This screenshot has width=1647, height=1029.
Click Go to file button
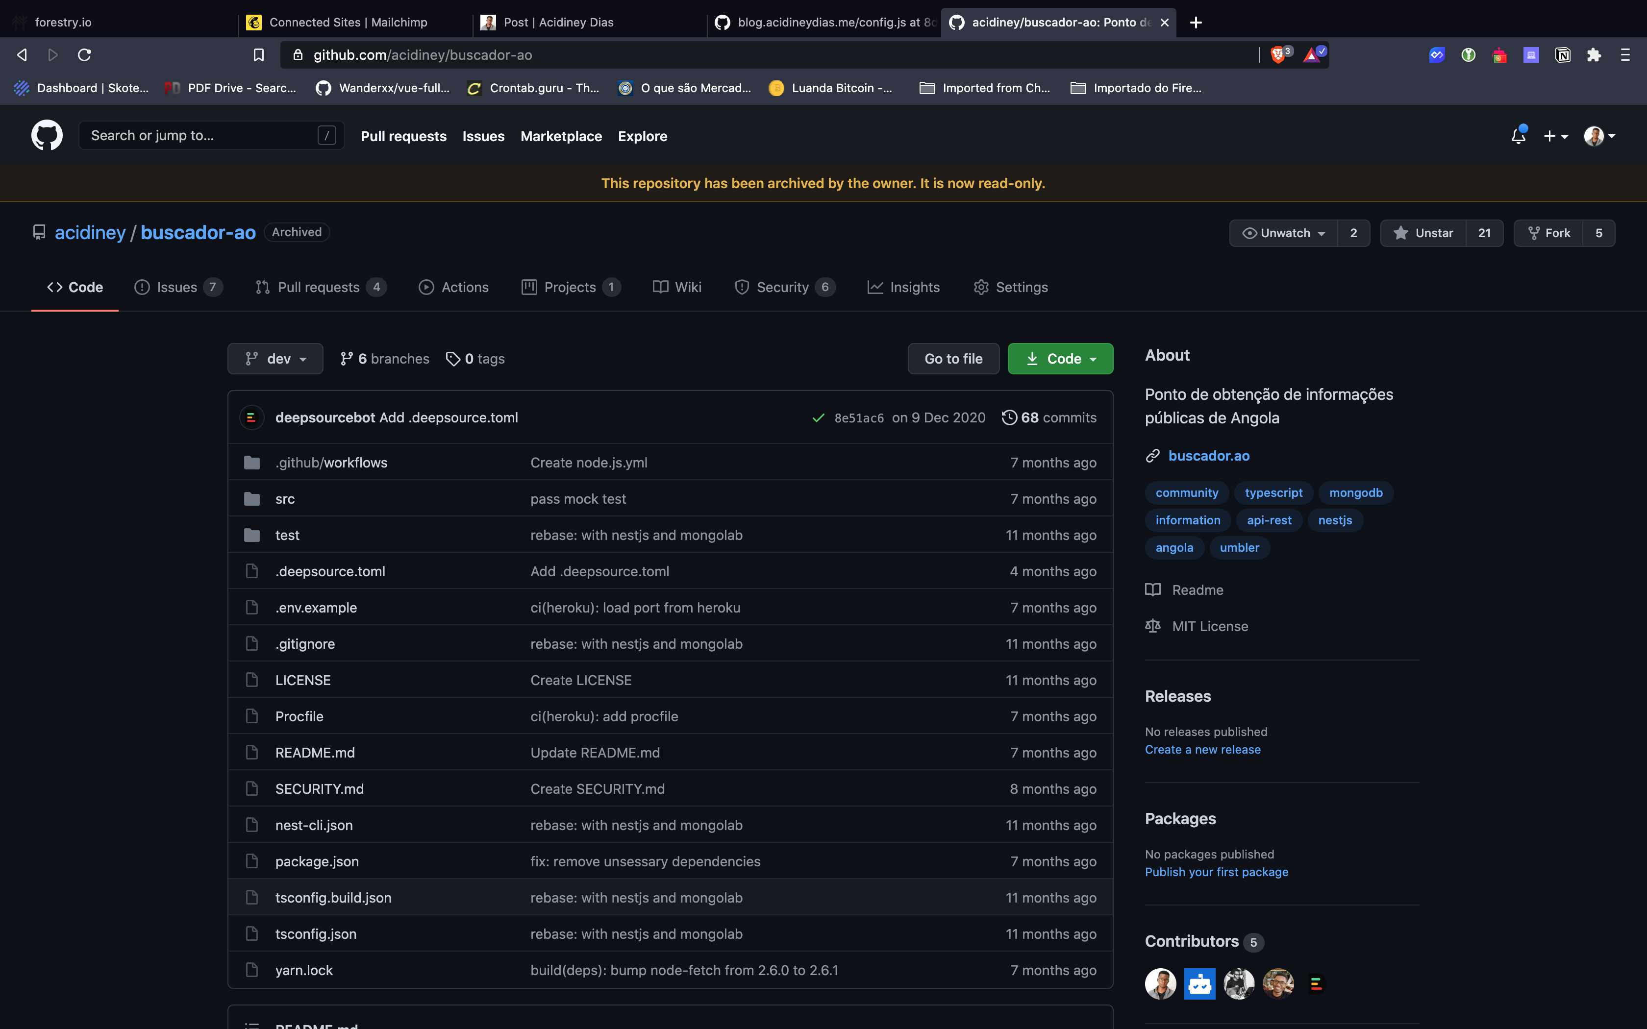(953, 359)
